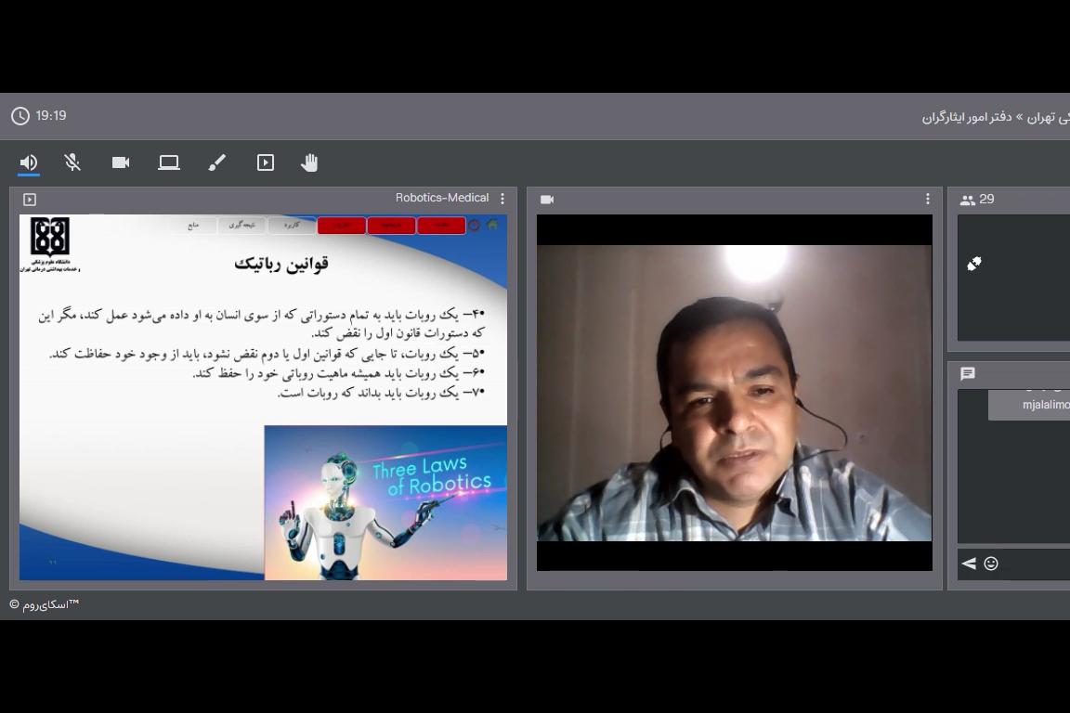Screen dimensions: 1070x713
Task: Turn on the webcam in toolbar
Action: coord(121,162)
